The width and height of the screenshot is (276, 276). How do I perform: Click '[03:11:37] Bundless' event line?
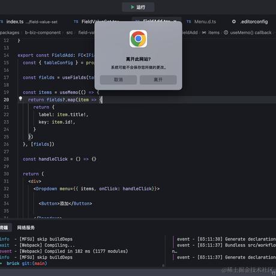coord(226,245)
